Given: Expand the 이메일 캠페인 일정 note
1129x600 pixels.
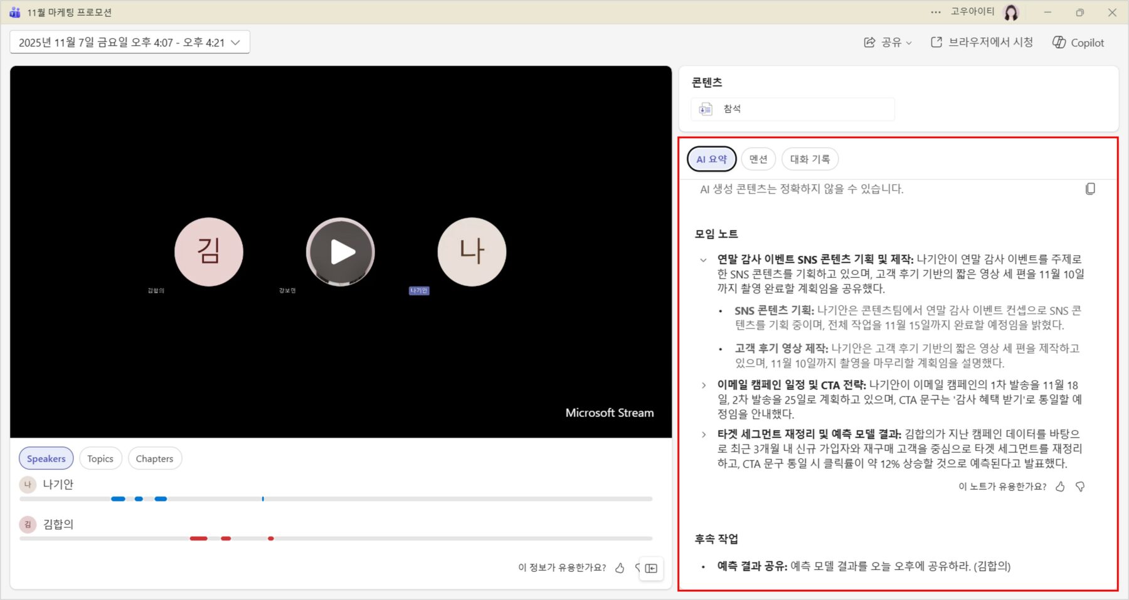Looking at the screenshot, I should (703, 386).
